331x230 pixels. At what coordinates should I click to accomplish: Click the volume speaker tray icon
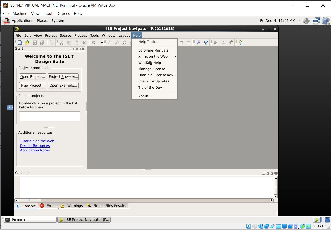306,21
